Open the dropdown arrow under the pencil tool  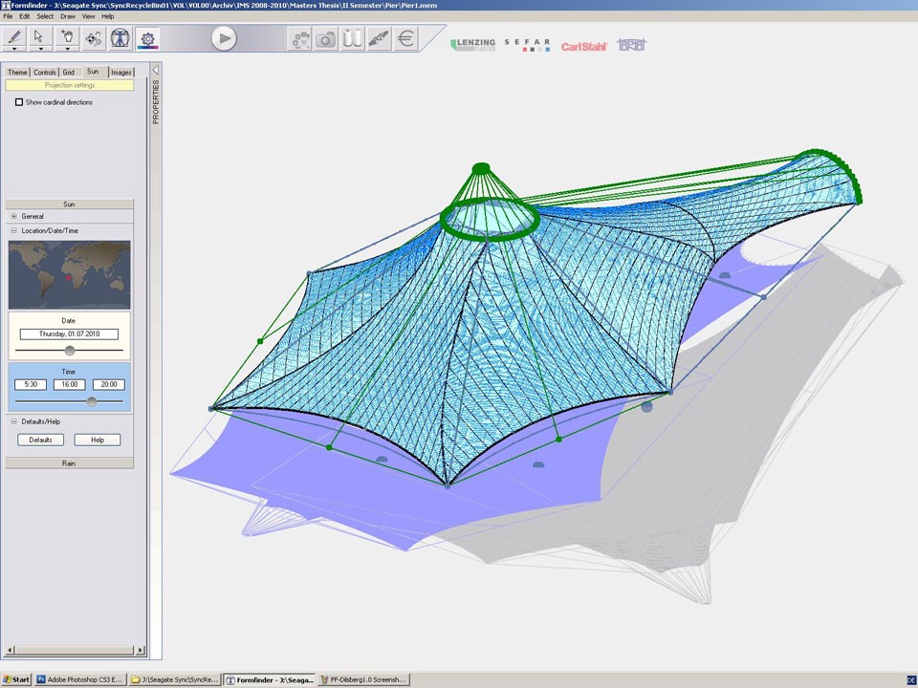[15, 50]
